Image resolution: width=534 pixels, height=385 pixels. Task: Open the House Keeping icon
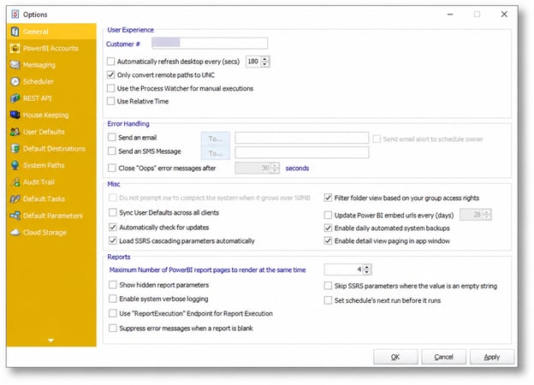pyautogui.click(x=15, y=115)
